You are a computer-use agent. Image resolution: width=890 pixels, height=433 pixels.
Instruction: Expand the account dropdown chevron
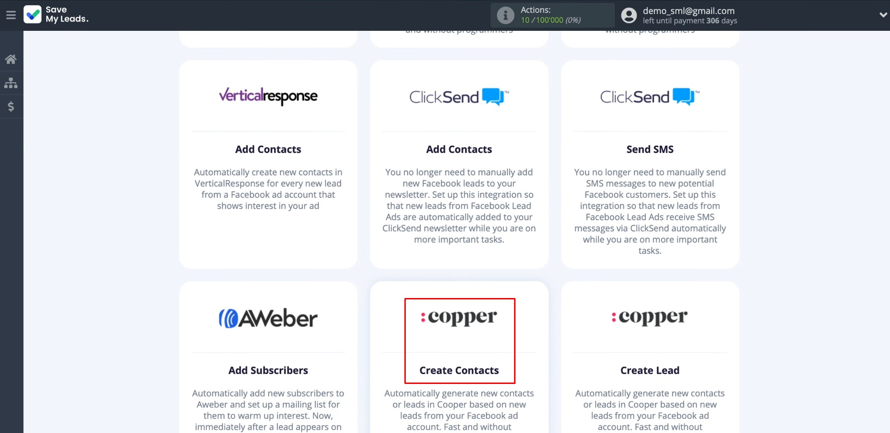pos(883,15)
